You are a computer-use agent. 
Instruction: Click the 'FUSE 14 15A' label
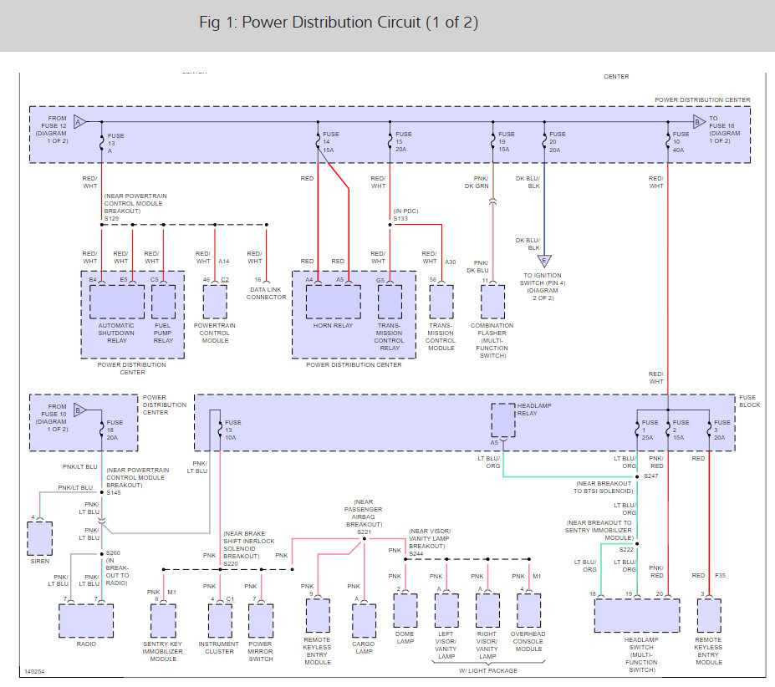point(331,142)
